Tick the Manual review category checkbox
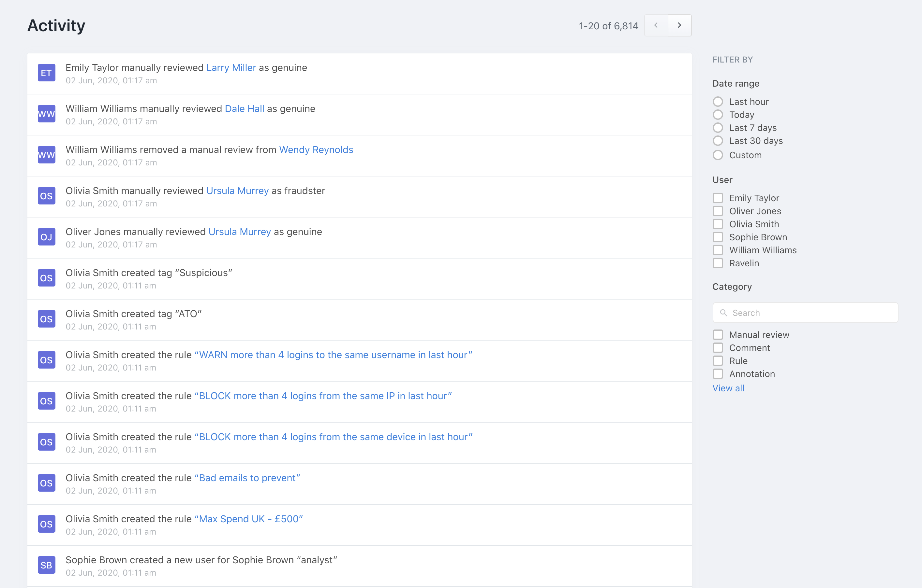The width and height of the screenshot is (922, 588). click(718, 335)
